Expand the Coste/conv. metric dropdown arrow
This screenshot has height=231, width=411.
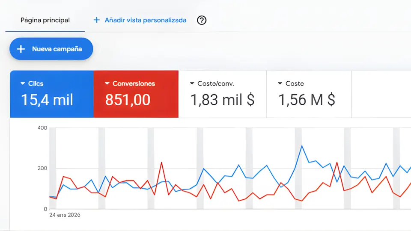pyautogui.click(x=192, y=83)
